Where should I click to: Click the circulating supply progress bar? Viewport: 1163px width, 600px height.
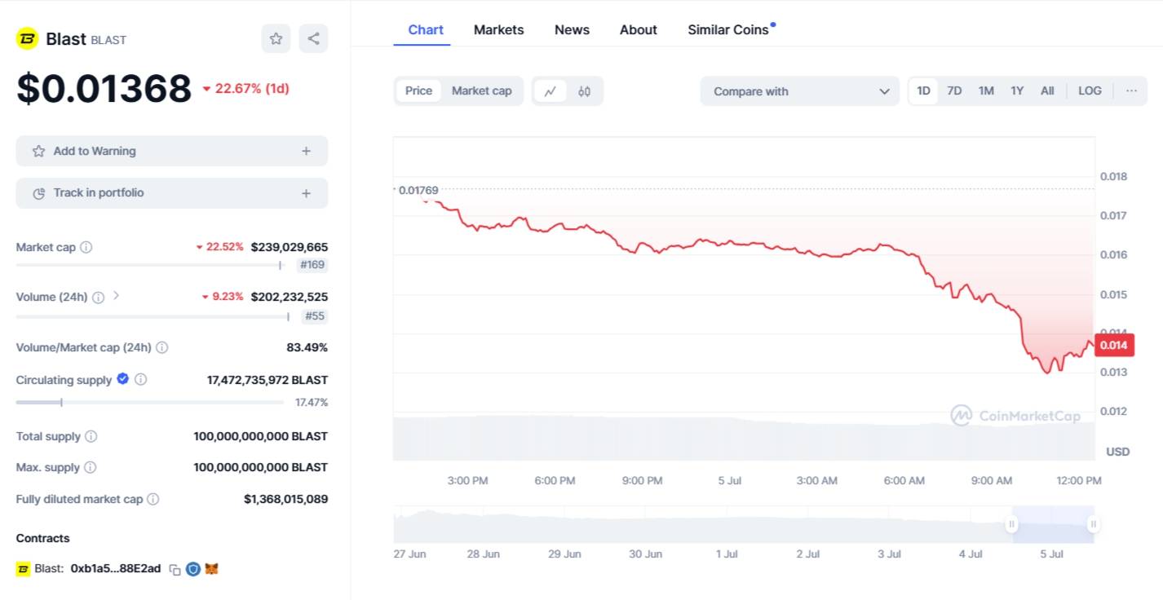pyautogui.click(x=150, y=402)
